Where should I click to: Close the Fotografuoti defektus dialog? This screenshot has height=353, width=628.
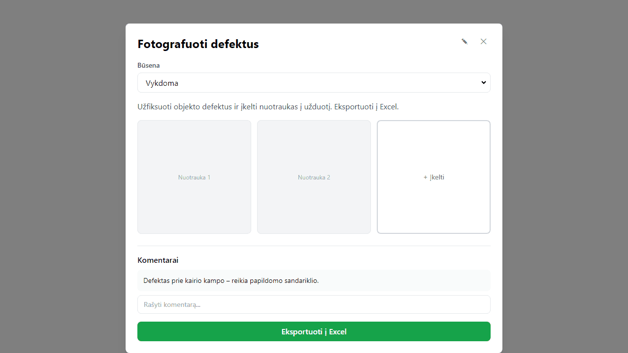coord(484,42)
